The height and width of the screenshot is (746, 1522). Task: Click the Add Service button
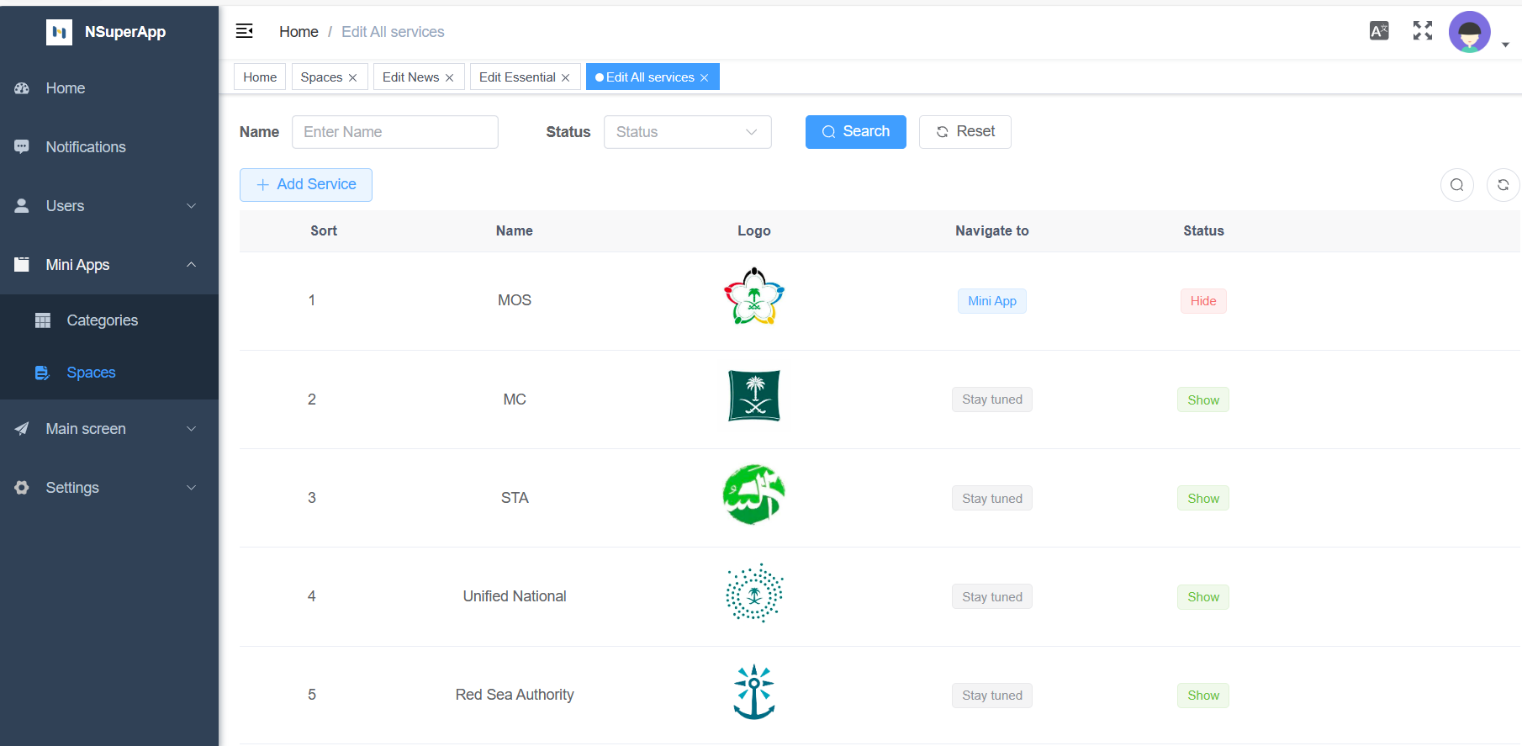[306, 185]
